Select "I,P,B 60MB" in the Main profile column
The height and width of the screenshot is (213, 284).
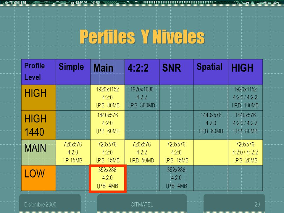click(x=107, y=131)
